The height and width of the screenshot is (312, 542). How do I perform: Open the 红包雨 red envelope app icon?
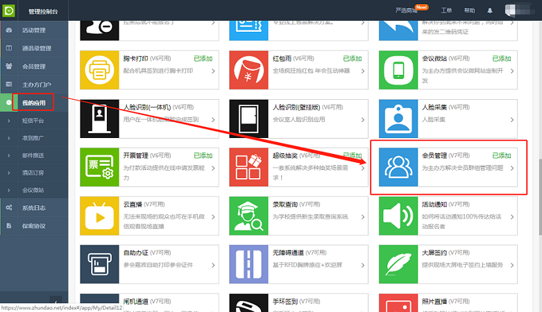(x=248, y=70)
